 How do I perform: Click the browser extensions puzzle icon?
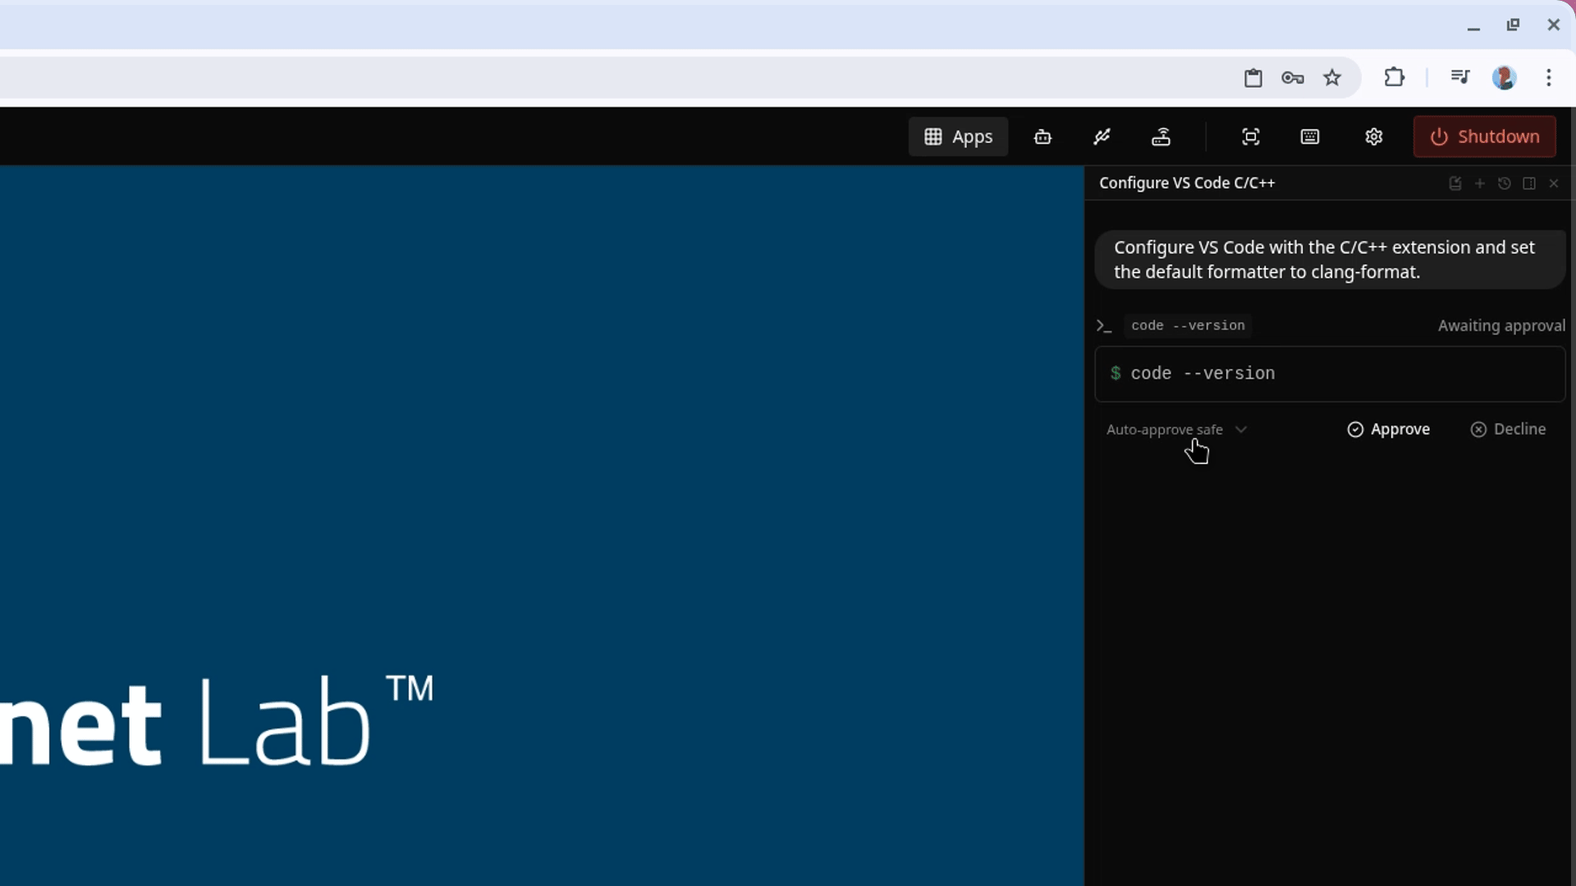click(1394, 78)
